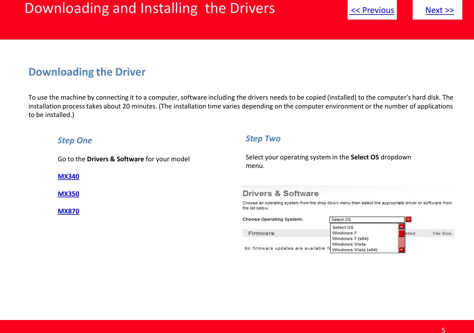Screen dimensions: 474x333
Task: Open the MX340 drivers link
Action: [x=69, y=176]
